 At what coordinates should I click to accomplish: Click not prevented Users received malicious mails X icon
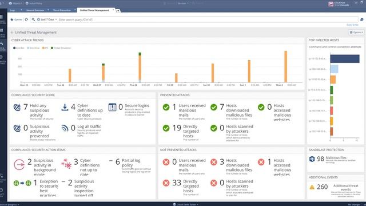(166, 162)
